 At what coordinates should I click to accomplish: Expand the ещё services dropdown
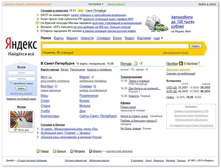tap(158, 38)
